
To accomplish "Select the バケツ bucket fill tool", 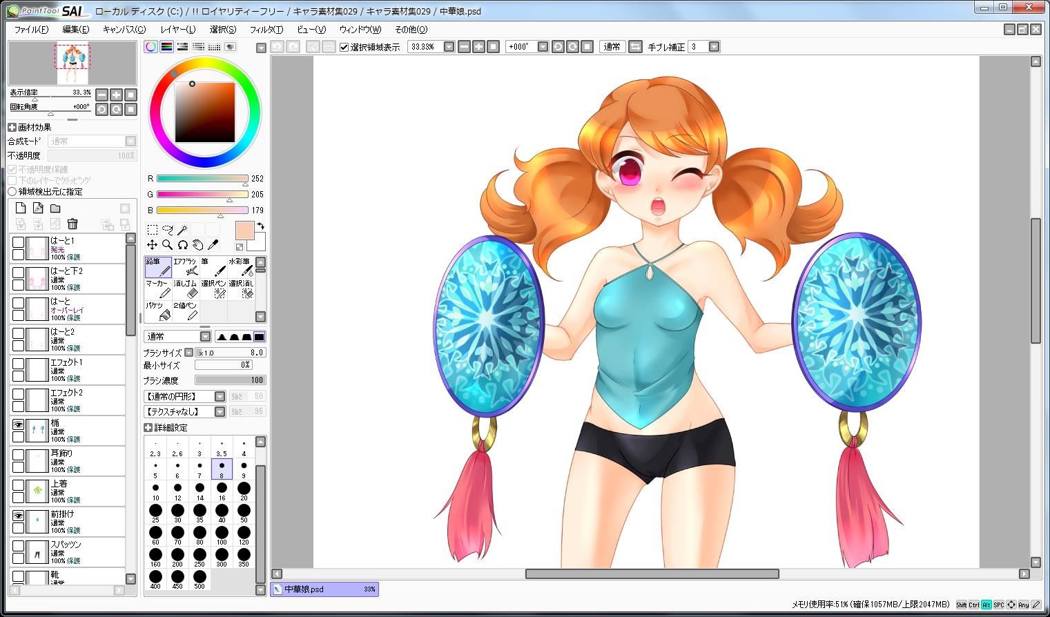I will click(158, 311).
